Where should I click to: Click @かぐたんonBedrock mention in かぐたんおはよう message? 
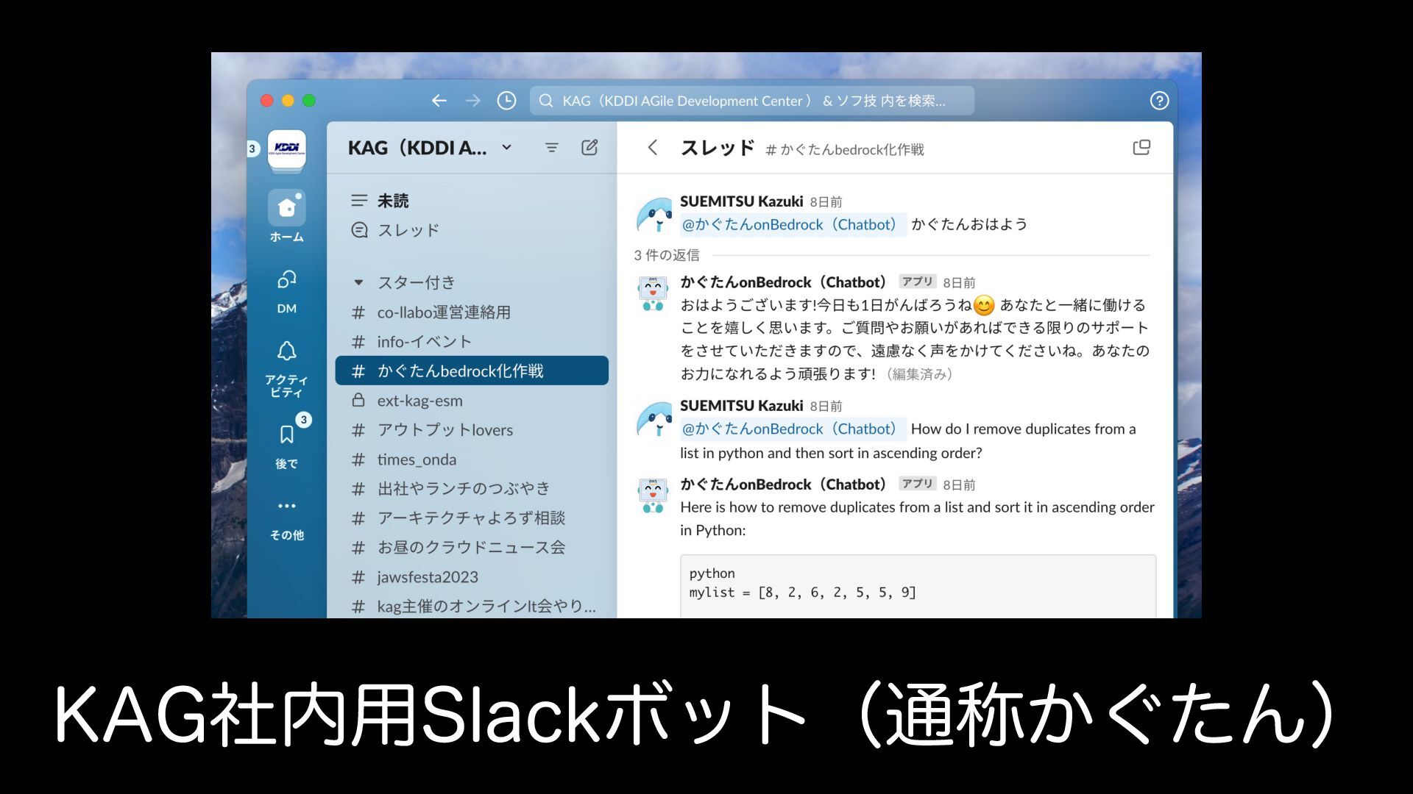792,224
